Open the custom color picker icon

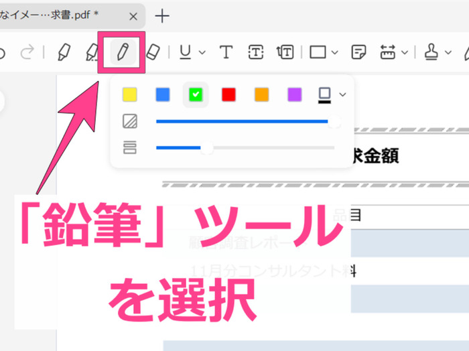click(x=325, y=95)
